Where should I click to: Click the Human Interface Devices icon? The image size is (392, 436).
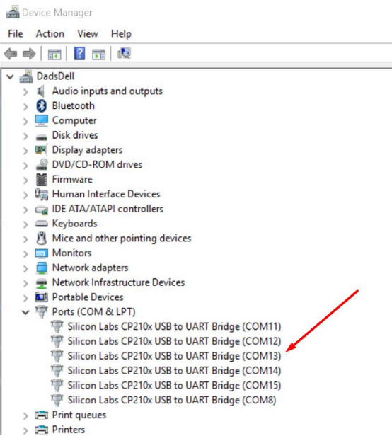(42, 194)
